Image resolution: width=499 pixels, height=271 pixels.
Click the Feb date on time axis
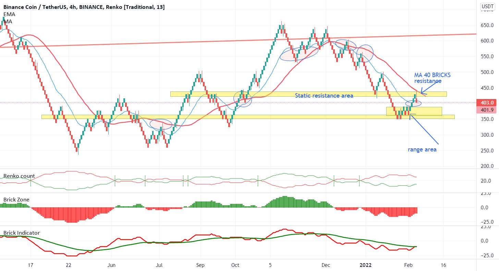click(x=409, y=265)
